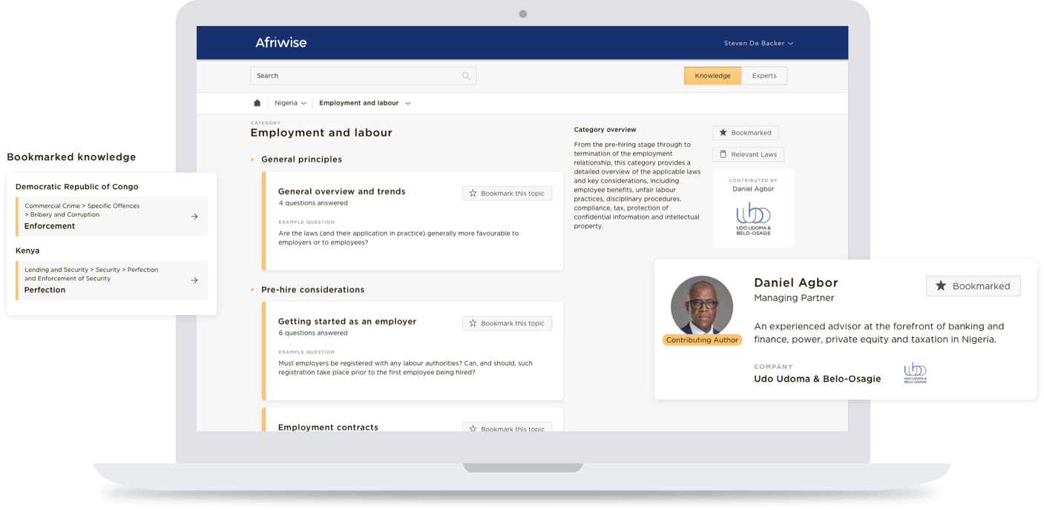
Task: Open the Relevant Laws button
Action: pos(748,154)
